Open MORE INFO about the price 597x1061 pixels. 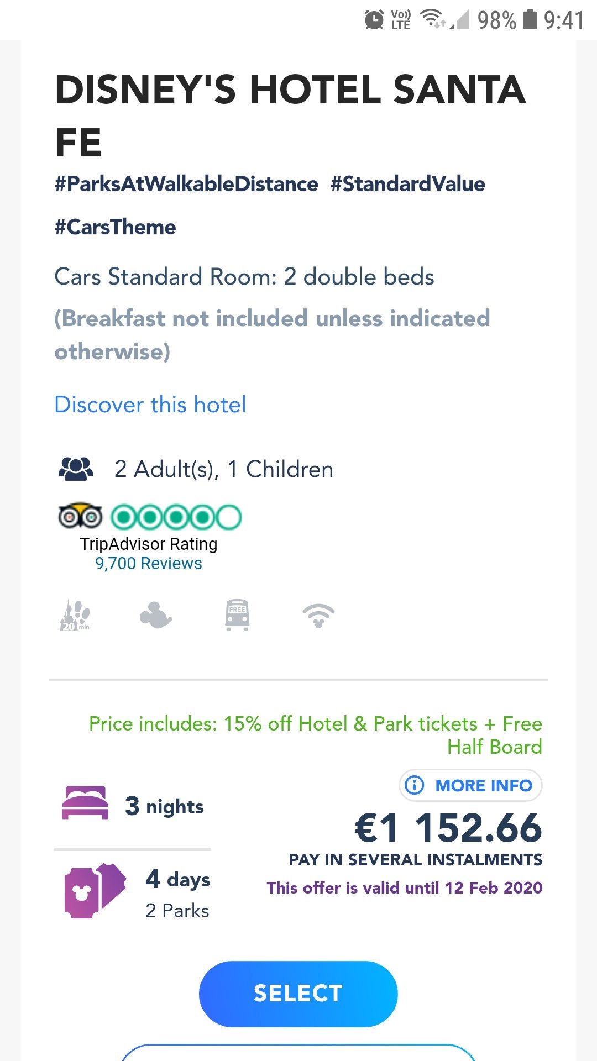click(470, 785)
